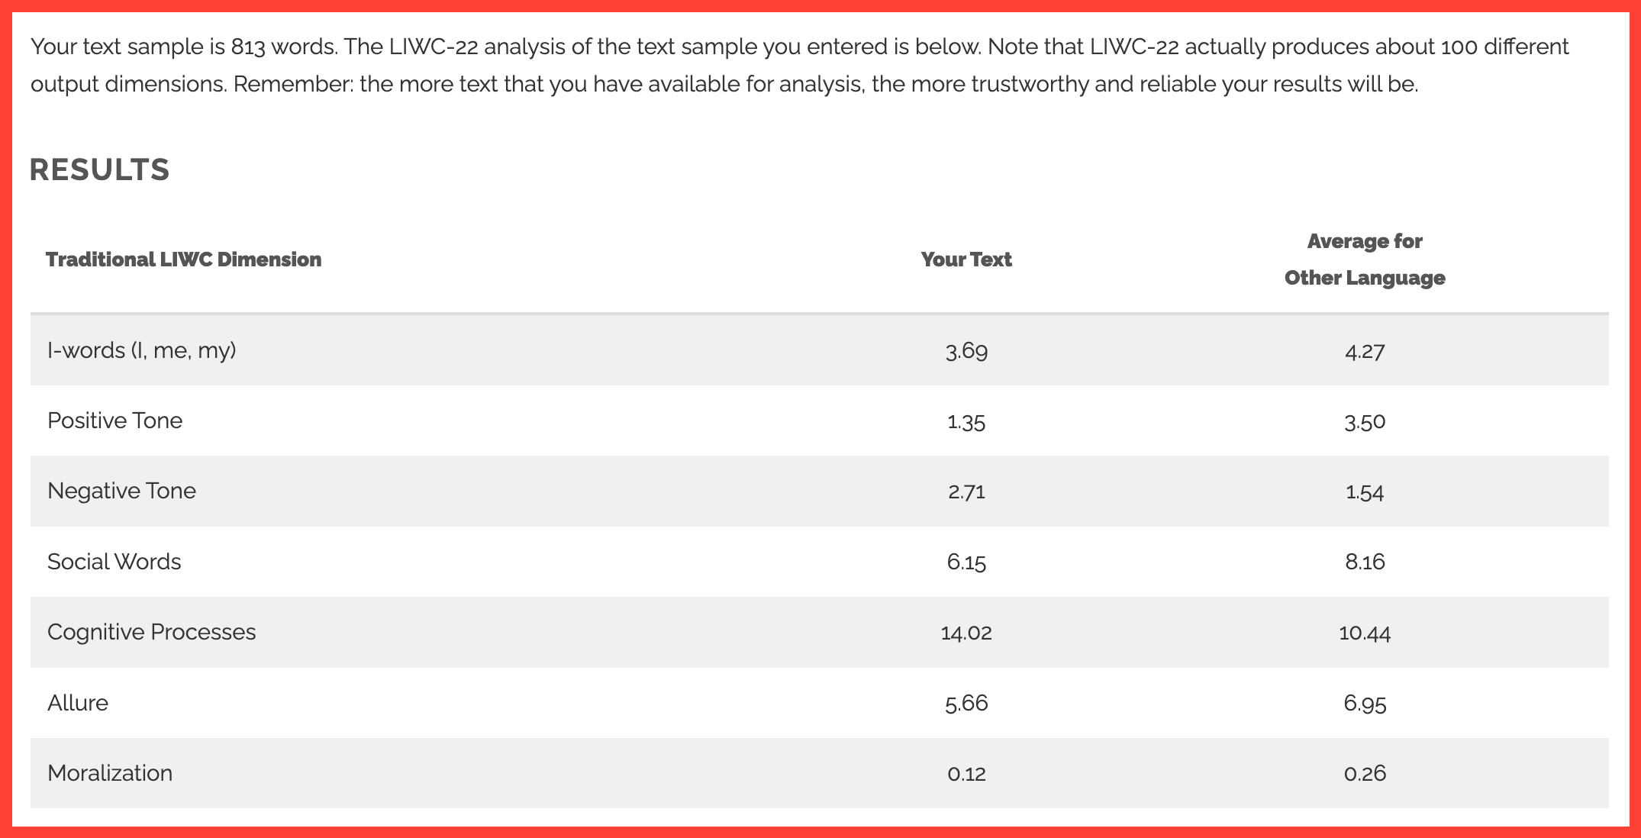Click the 5.66 Allure value
Image resolution: width=1641 pixels, height=838 pixels.
966,703
